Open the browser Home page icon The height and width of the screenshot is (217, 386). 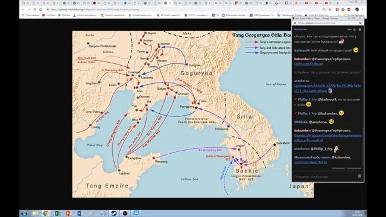tap(40, 10)
